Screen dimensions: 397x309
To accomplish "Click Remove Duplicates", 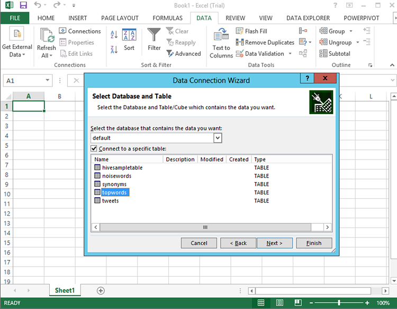I will click(265, 42).
